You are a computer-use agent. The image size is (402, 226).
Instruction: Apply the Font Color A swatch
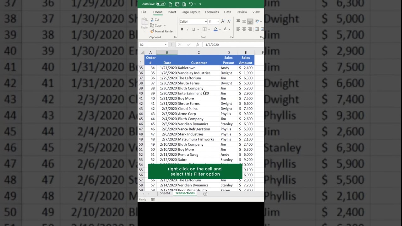click(225, 29)
